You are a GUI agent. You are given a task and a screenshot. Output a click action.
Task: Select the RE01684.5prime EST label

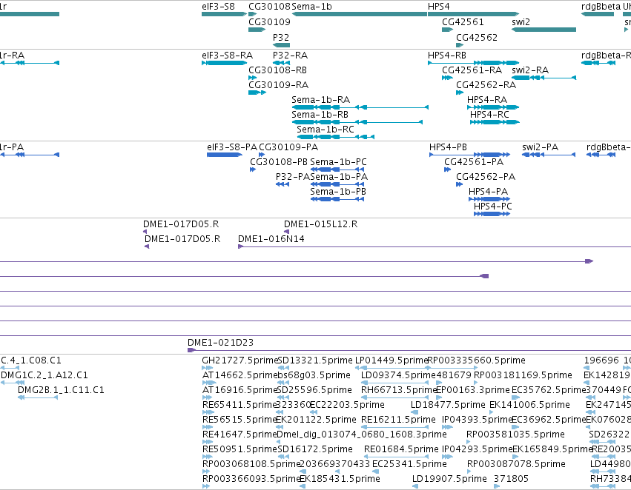[x=401, y=449]
